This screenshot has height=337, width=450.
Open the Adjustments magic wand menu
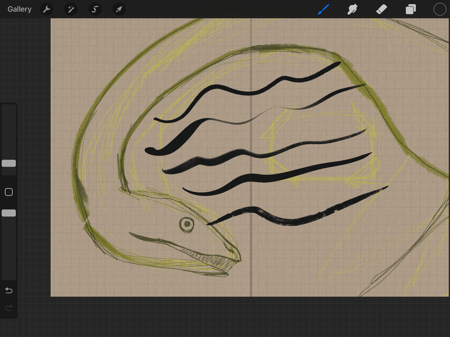coord(70,9)
